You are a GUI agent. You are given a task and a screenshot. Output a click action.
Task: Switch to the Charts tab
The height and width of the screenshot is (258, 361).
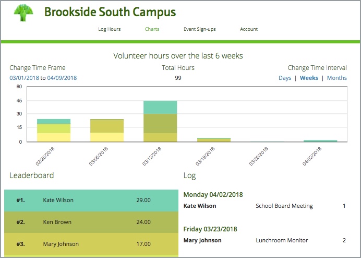pos(152,29)
